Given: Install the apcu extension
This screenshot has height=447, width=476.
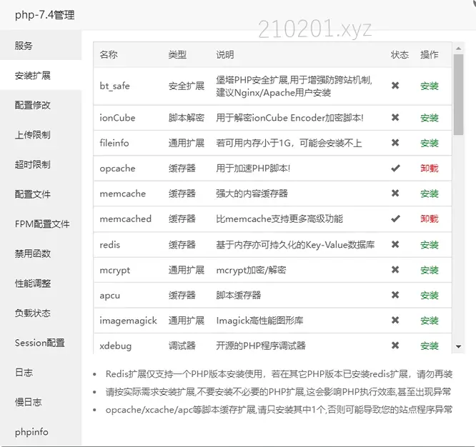Looking at the screenshot, I should [x=430, y=295].
